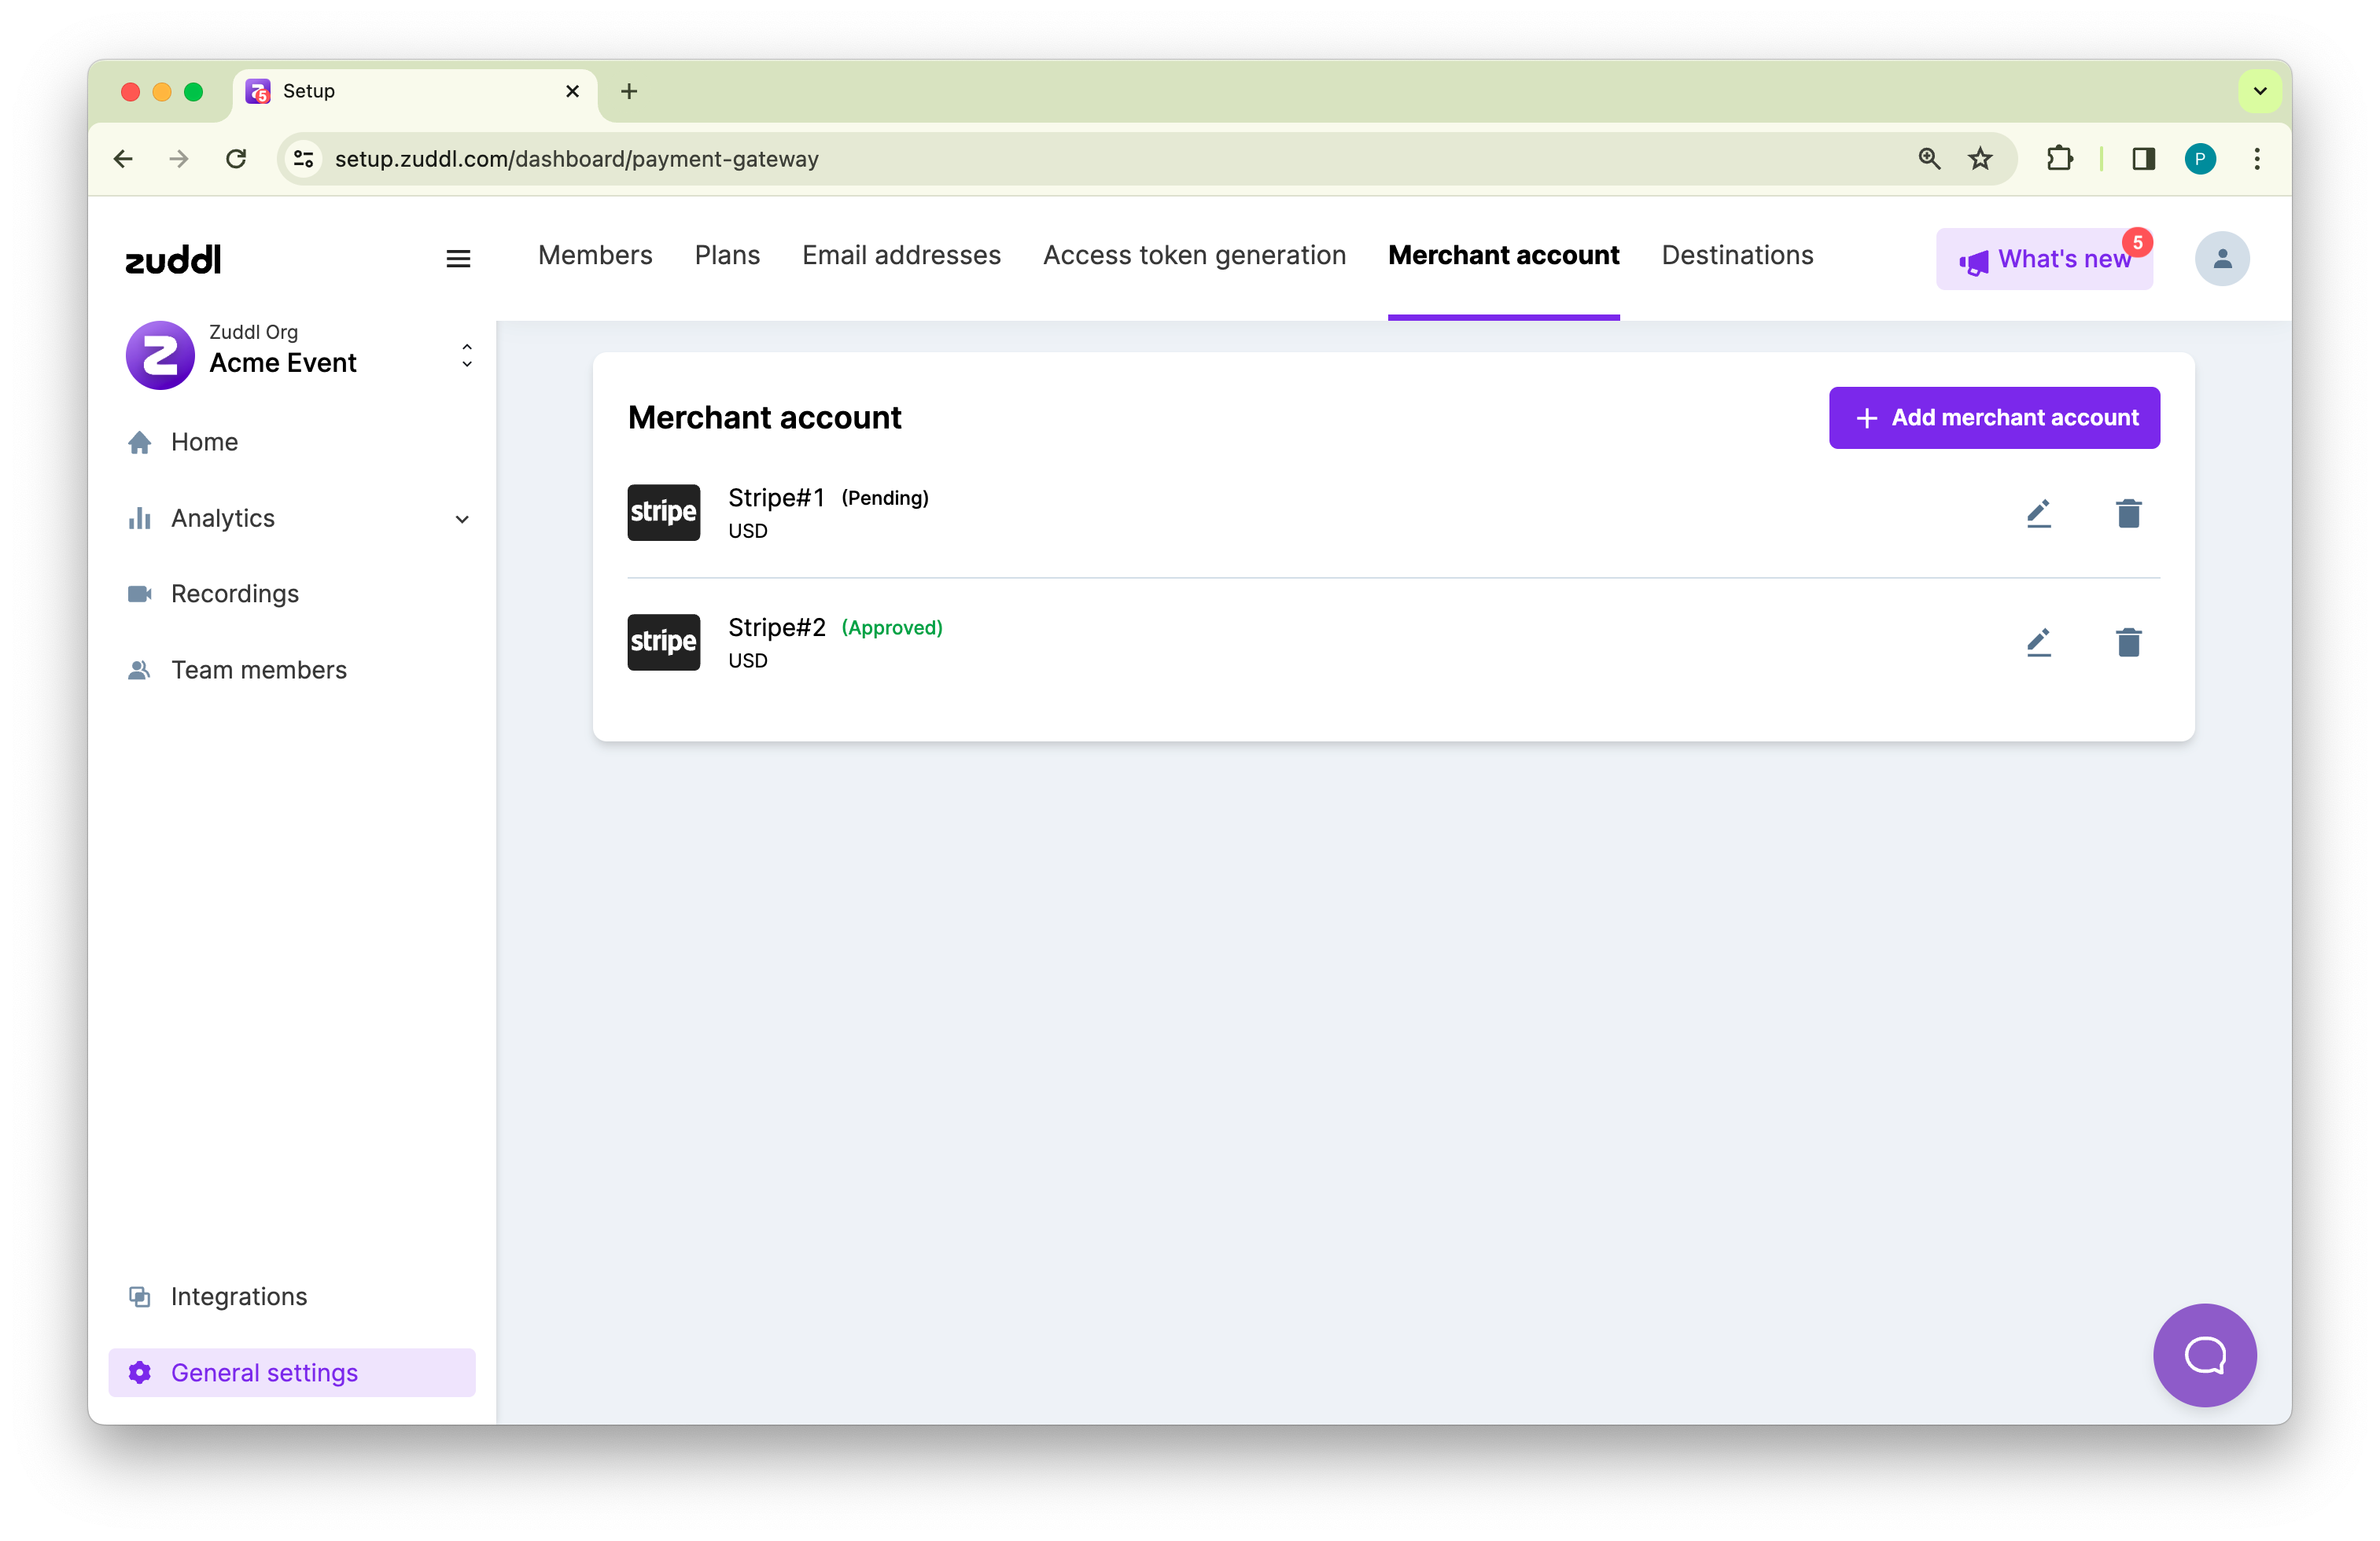This screenshot has height=1541, width=2380.
Task: Open the What's new announcements
Action: tap(2044, 259)
